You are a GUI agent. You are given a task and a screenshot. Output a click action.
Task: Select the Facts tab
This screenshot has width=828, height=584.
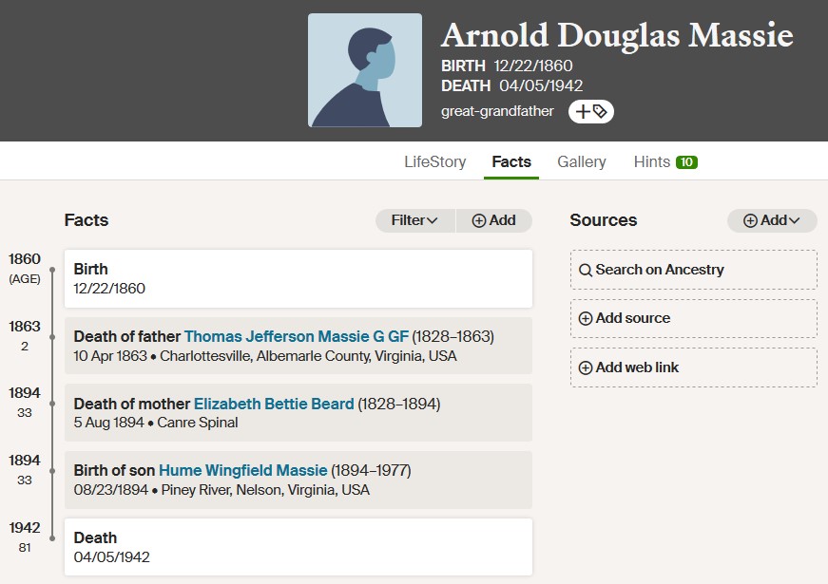[511, 162]
